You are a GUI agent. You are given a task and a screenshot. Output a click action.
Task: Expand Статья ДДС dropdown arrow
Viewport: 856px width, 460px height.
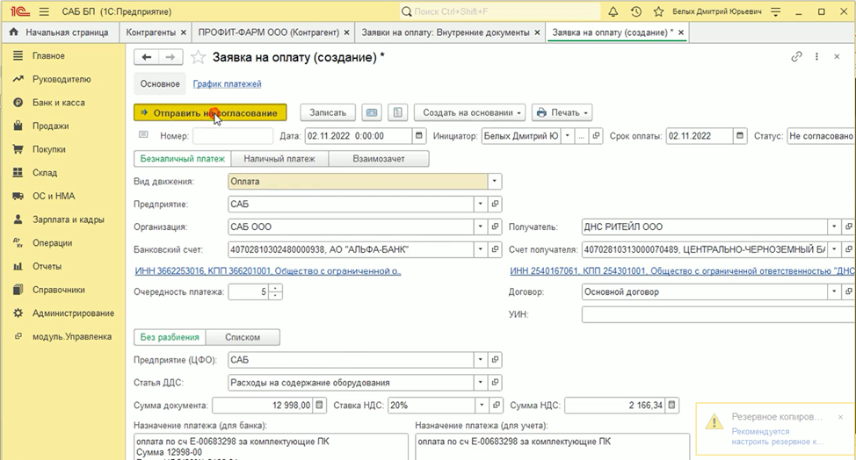tap(481, 383)
